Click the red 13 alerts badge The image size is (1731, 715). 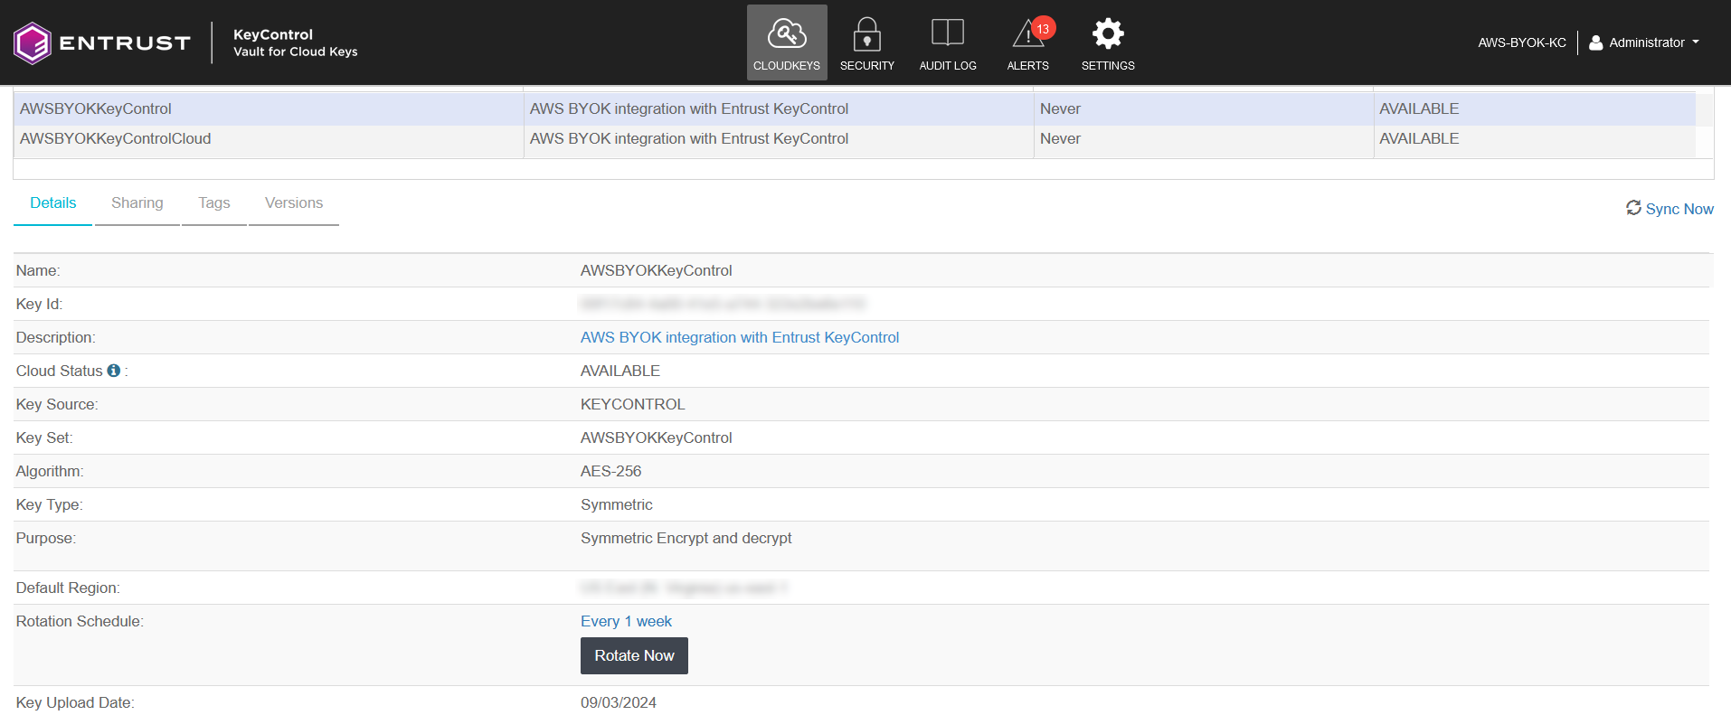click(1043, 29)
